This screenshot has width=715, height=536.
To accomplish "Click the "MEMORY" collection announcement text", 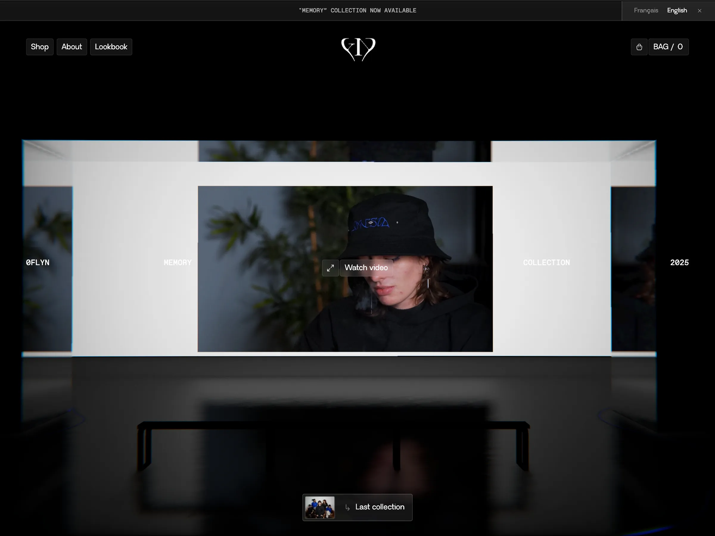I will pos(357,10).
